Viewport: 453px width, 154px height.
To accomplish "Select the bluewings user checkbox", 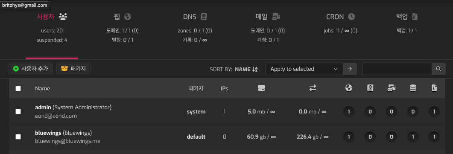I will [18, 137].
